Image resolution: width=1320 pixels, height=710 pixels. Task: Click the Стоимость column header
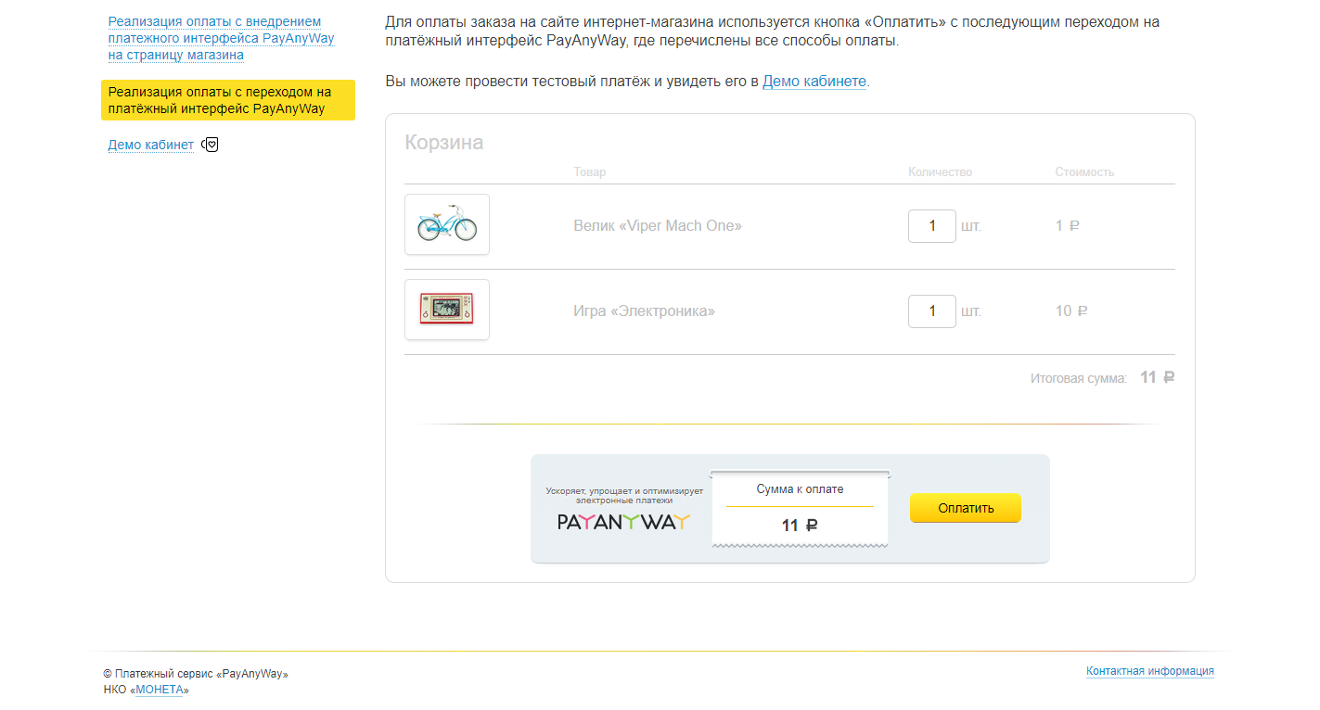pos(1084,172)
